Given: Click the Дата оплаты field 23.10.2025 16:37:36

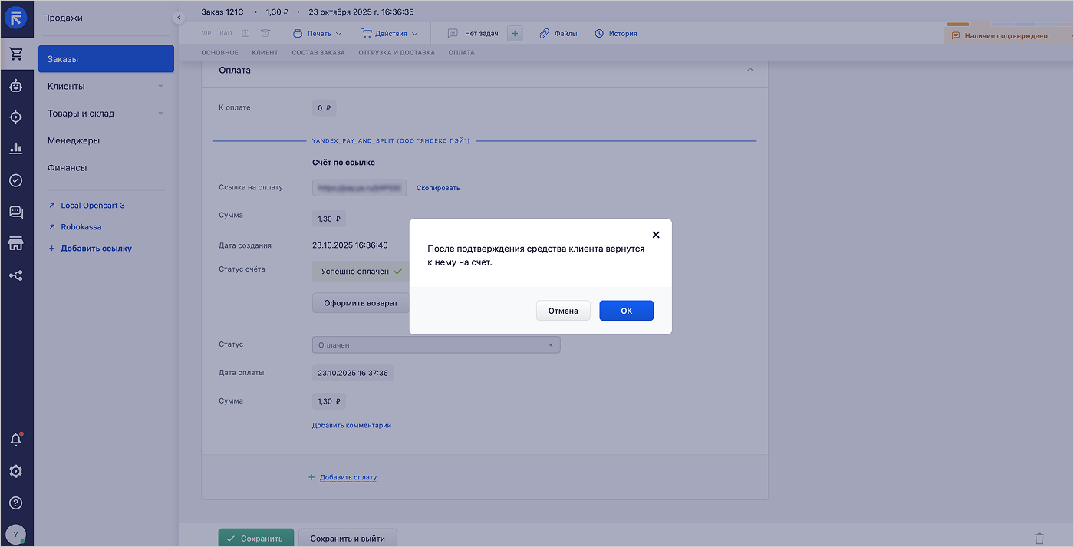Looking at the screenshot, I should pyautogui.click(x=353, y=374).
